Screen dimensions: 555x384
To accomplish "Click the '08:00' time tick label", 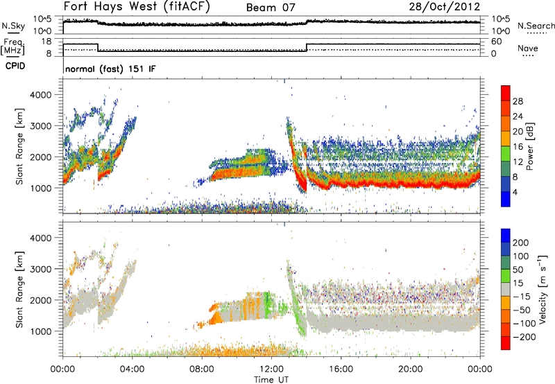I will (202, 369).
